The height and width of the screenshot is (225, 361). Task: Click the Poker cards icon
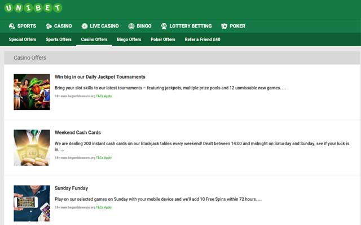coord(224,26)
